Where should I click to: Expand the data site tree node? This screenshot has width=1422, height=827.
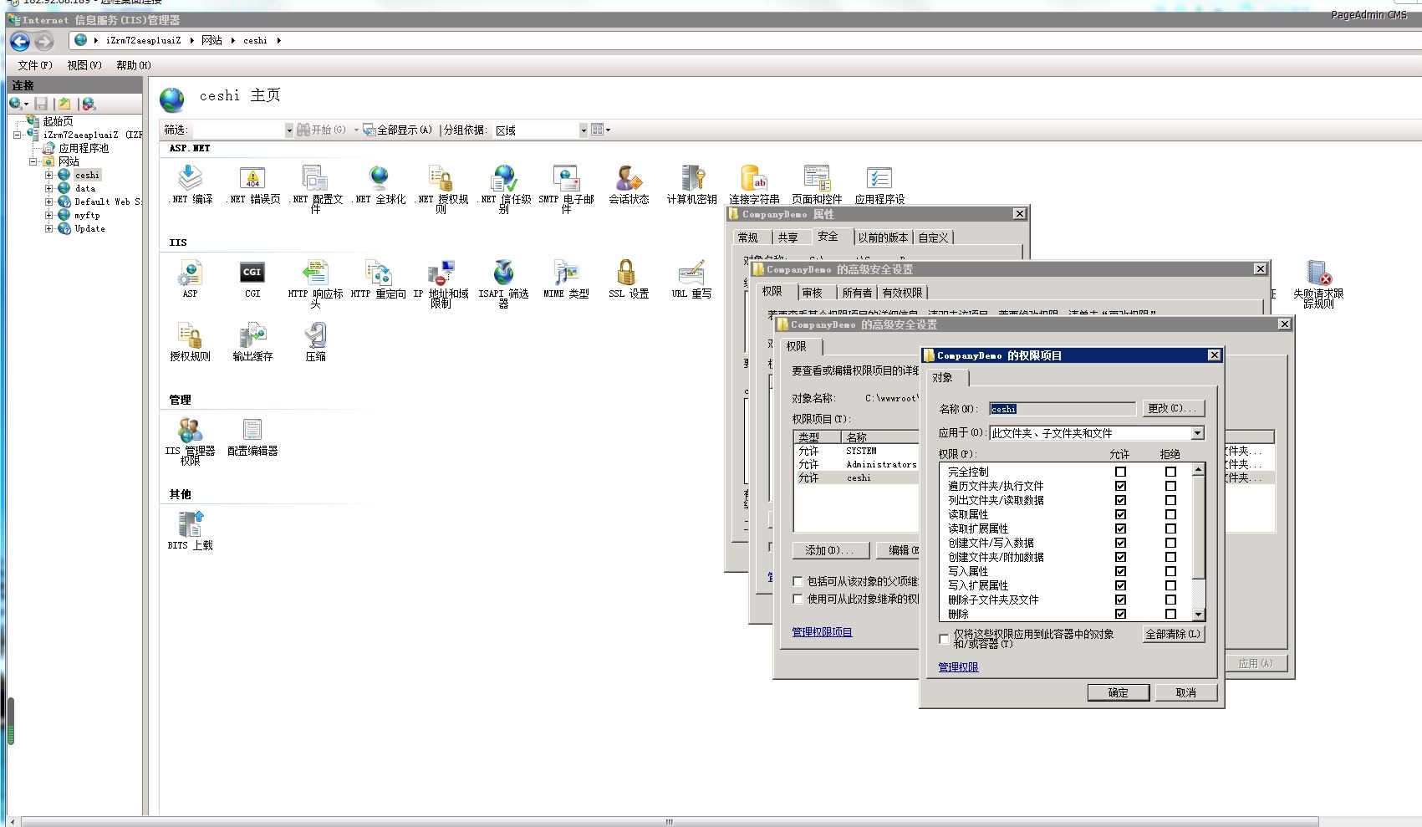tap(48, 188)
